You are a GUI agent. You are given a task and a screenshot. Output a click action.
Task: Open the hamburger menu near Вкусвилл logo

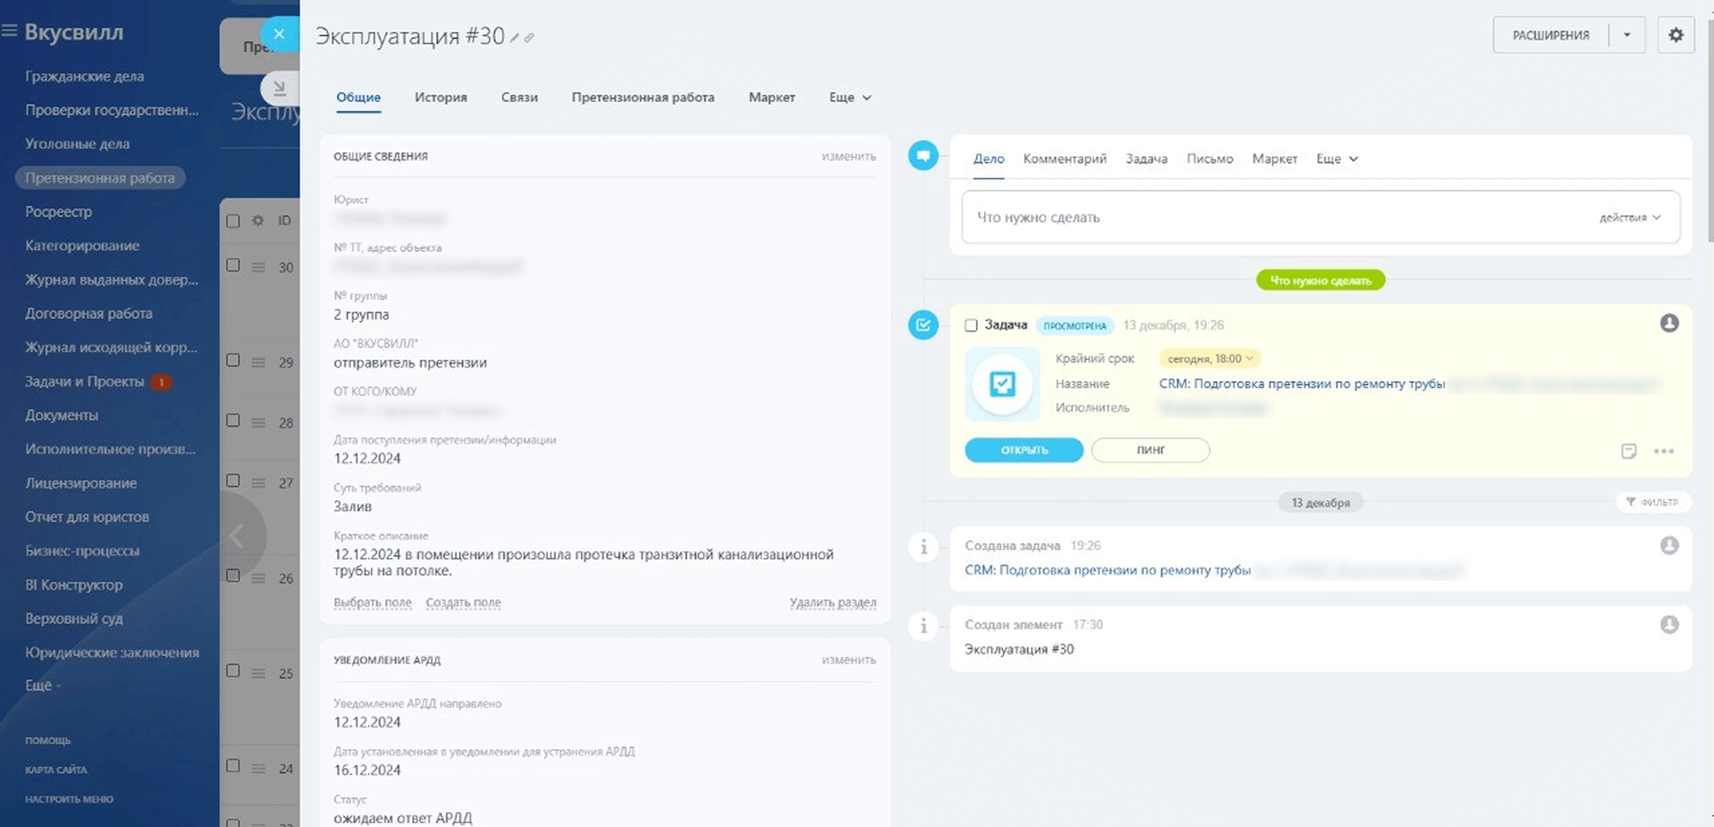pyautogui.click(x=9, y=30)
